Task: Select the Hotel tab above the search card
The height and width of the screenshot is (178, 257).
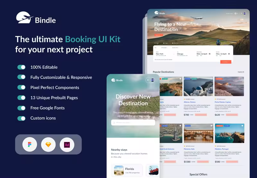Action: (x=165, y=43)
